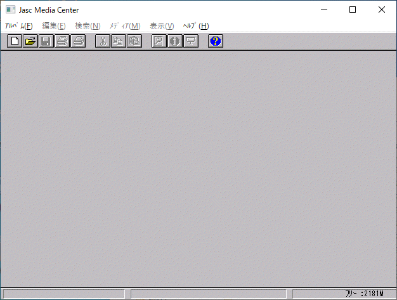397x300 pixels.
Task: Click the printer icon beside the floppy disk
Action: pyautogui.click(x=62, y=41)
